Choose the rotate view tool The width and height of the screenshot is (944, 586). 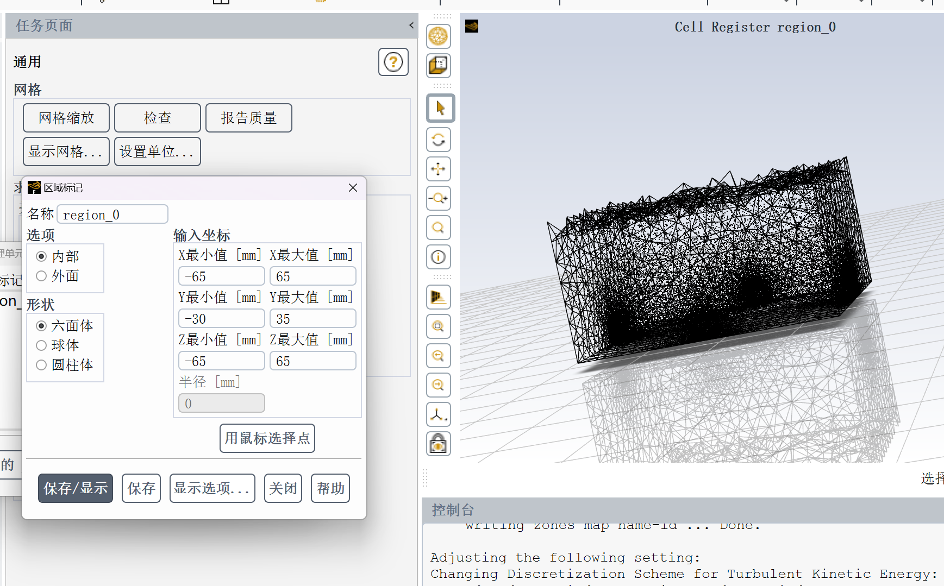[438, 140]
